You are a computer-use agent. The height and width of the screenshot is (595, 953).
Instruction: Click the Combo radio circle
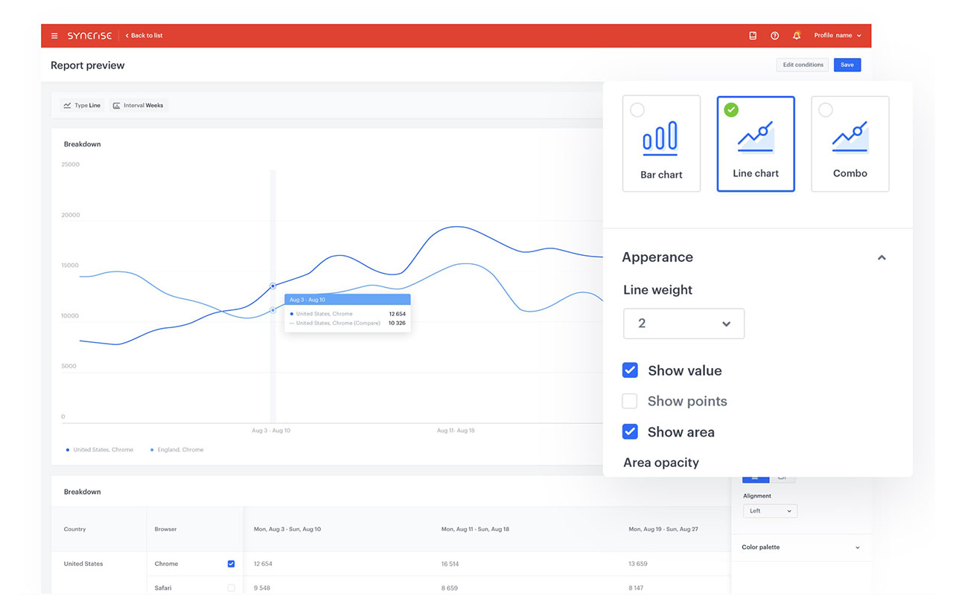(x=826, y=110)
